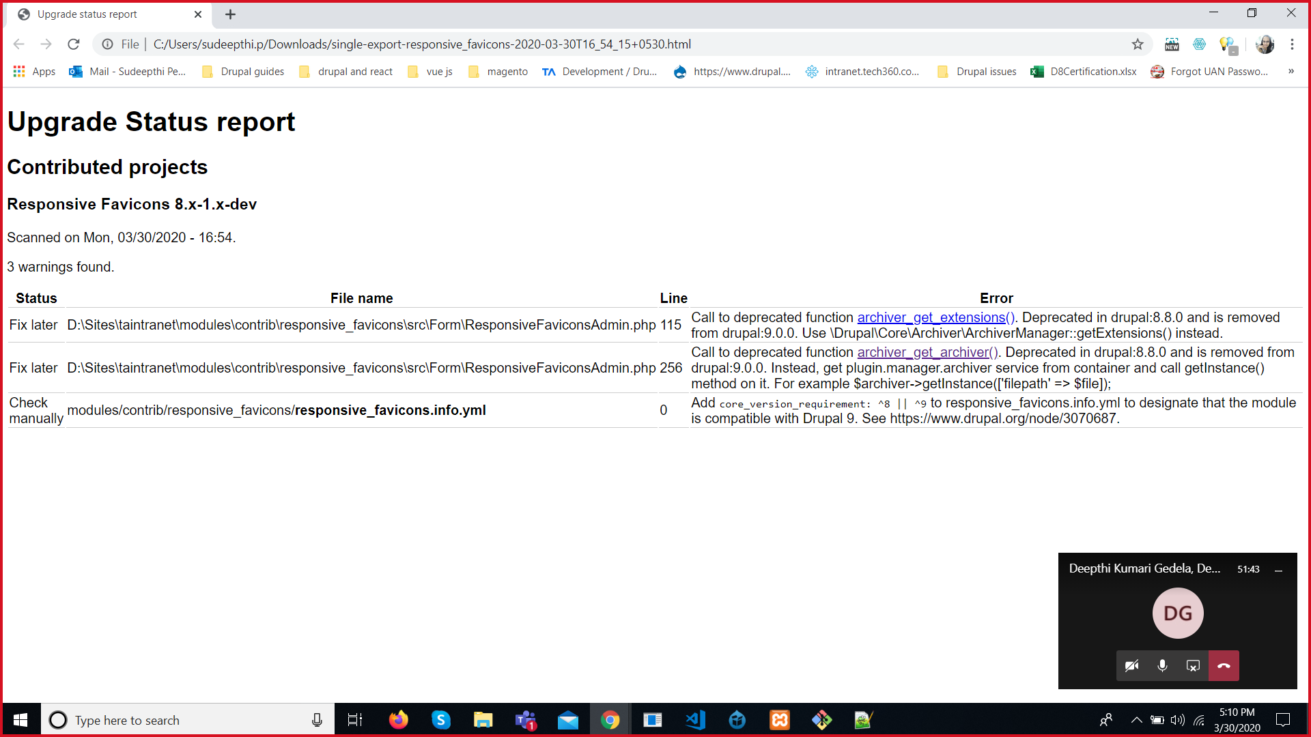Bookmark this page with the star icon
Screen dimensions: 1311x737
click(1138, 44)
